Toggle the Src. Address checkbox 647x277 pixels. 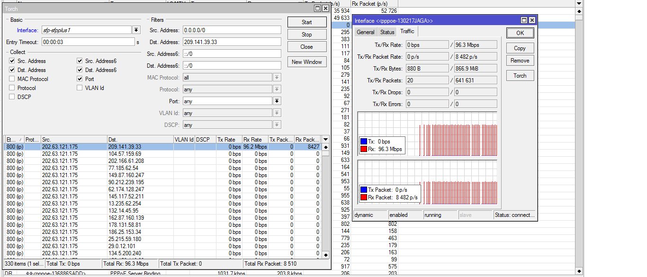coord(12,61)
